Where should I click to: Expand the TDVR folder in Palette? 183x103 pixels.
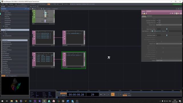click(x=4, y=26)
